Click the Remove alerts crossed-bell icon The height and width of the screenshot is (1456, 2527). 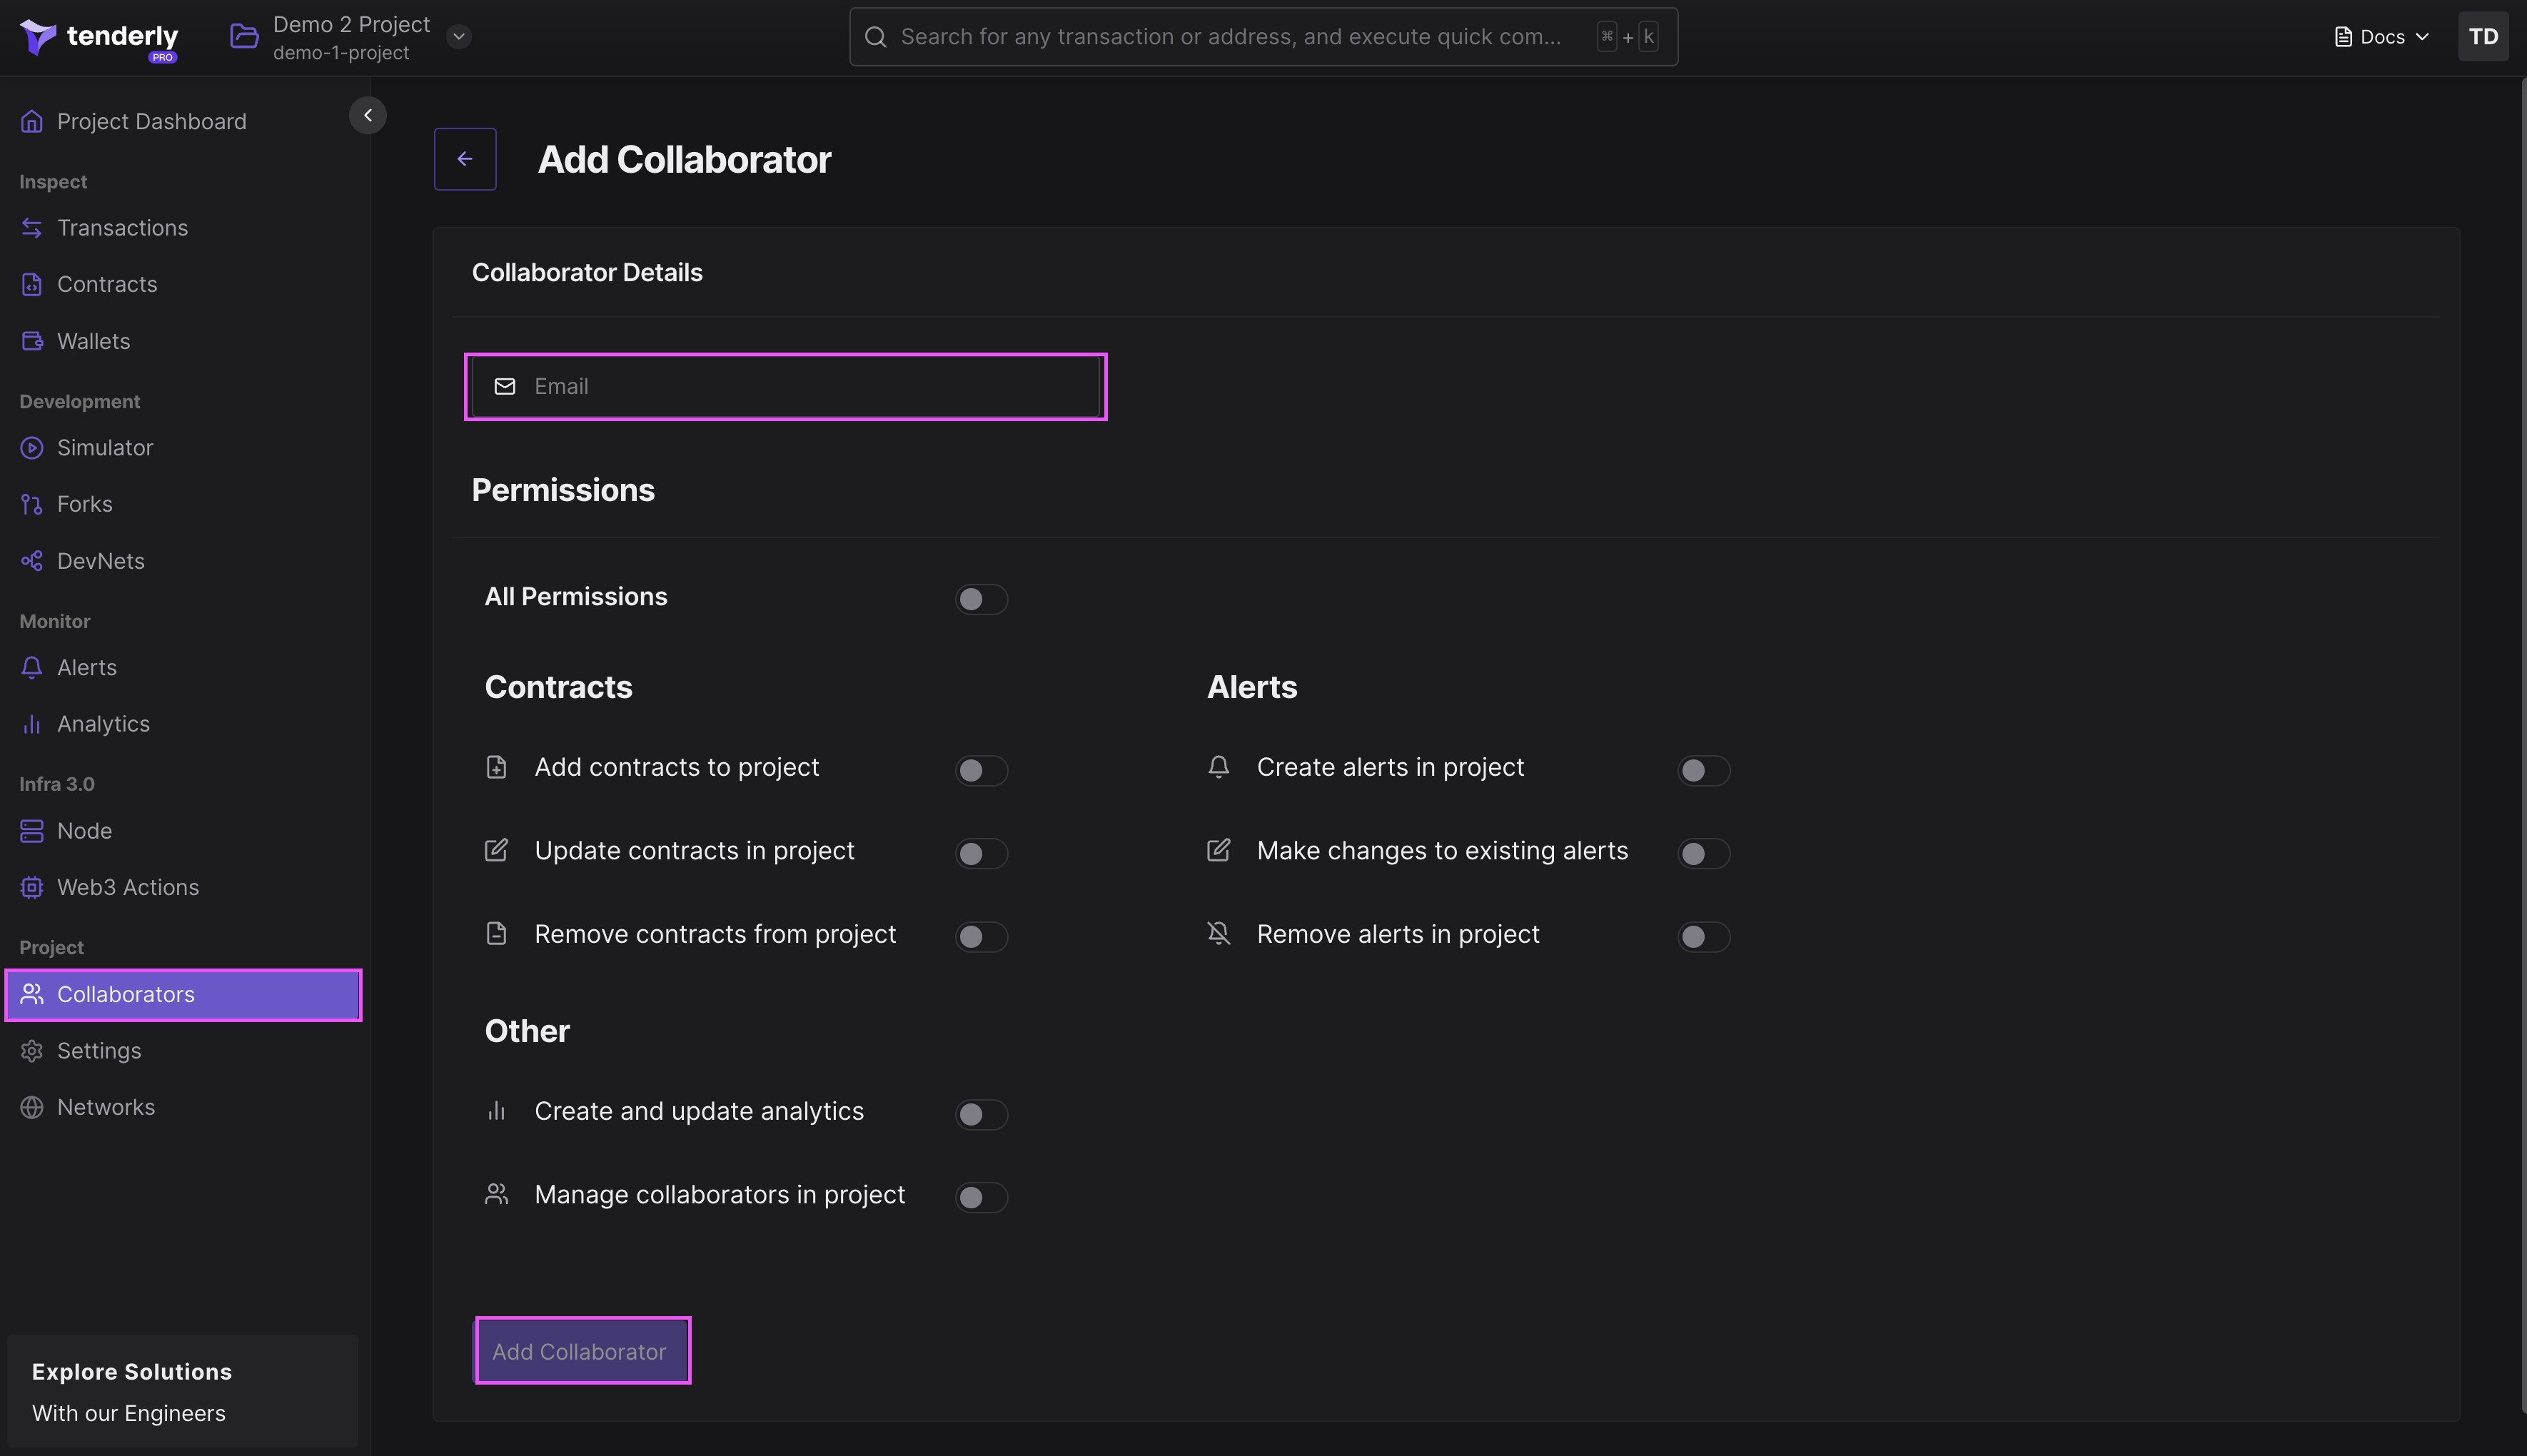[x=1218, y=933]
